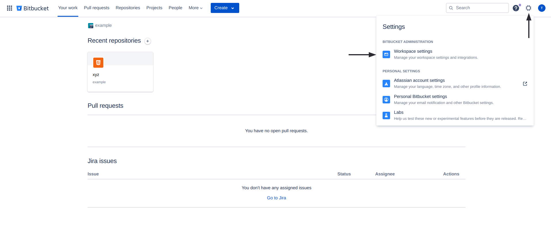Open the app switcher grid icon
The height and width of the screenshot is (231, 551).
click(9, 8)
